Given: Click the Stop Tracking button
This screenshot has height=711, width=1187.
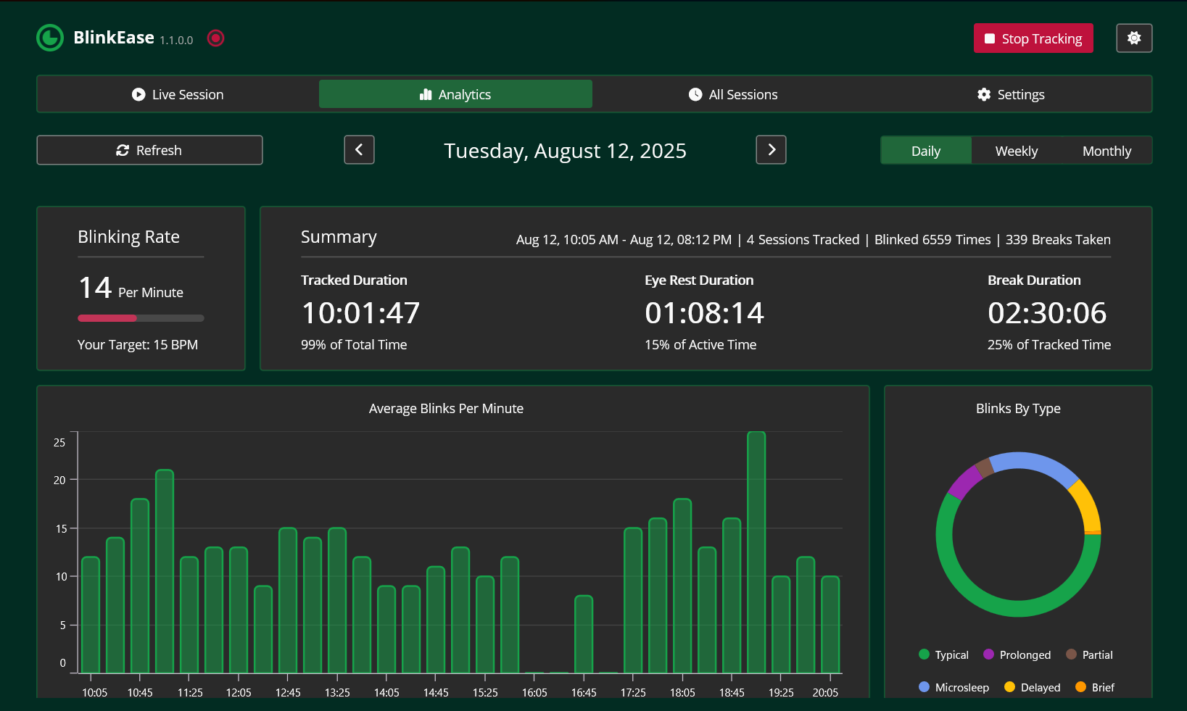Looking at the screenshot, I should (1033, 38).
